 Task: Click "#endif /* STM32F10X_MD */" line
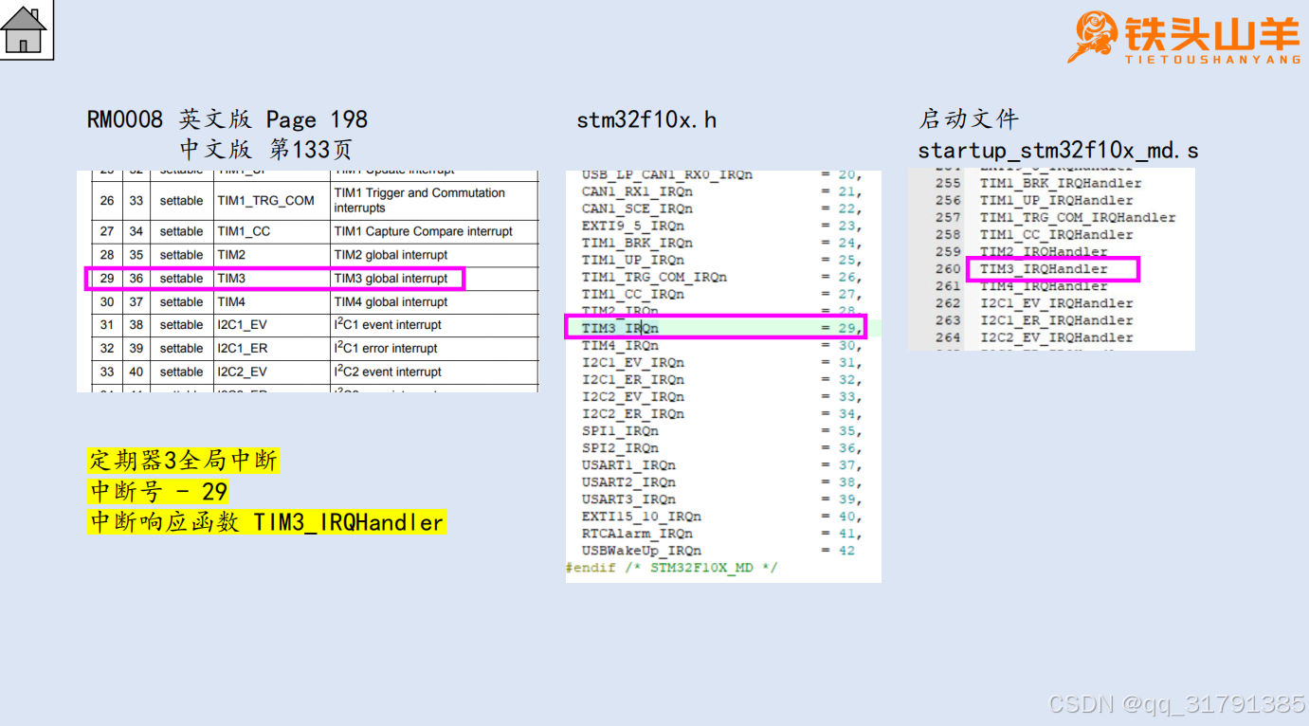coord(672,568)
